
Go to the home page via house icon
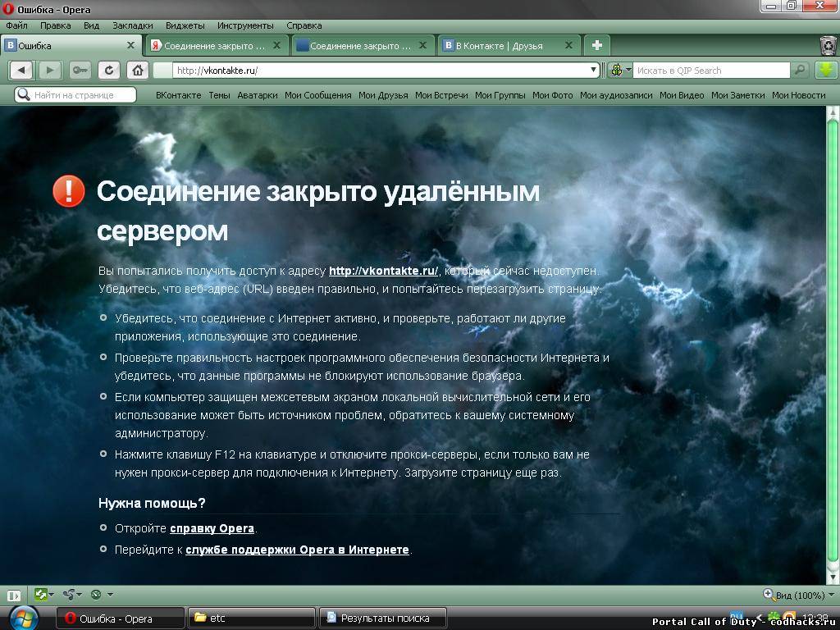[138, 71]
